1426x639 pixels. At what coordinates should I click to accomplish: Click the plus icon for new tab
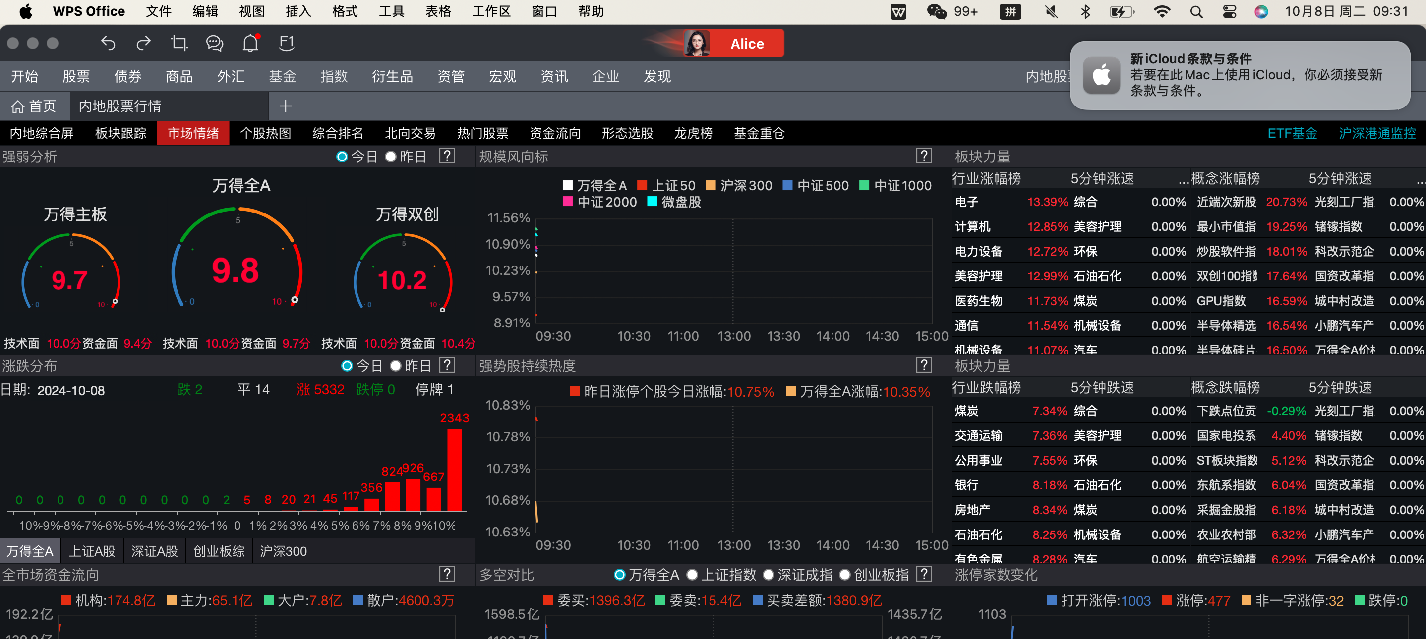coord(285,106)
